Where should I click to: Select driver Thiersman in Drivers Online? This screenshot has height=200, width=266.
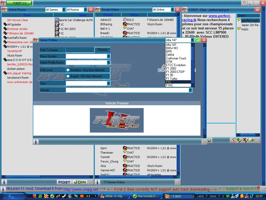[x=106, y=152]
